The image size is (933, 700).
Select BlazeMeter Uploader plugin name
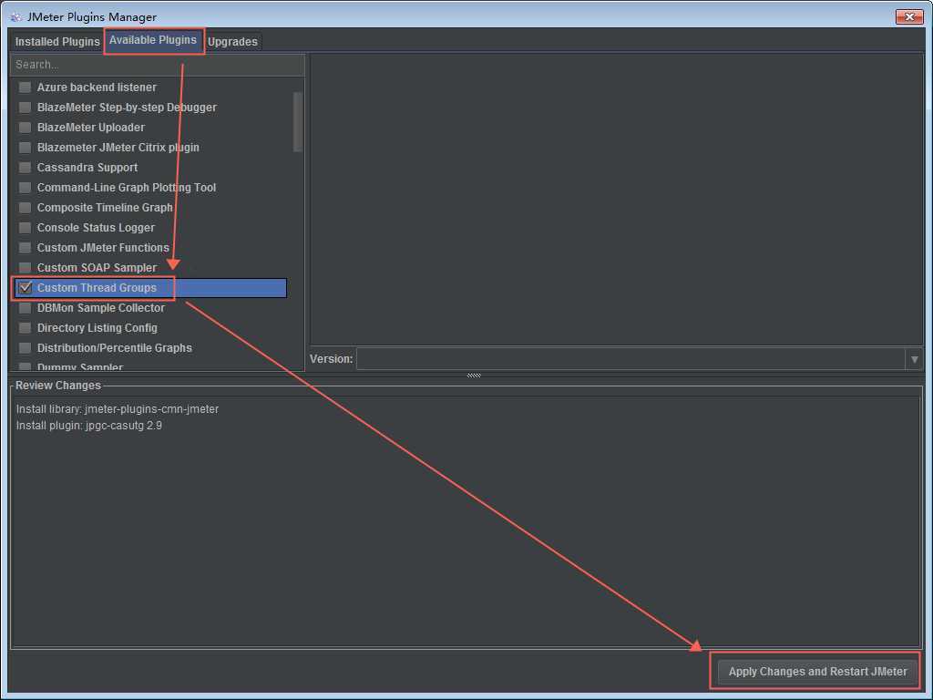[90, 128]
